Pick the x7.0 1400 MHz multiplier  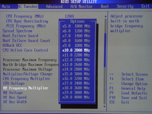[76, 36]
